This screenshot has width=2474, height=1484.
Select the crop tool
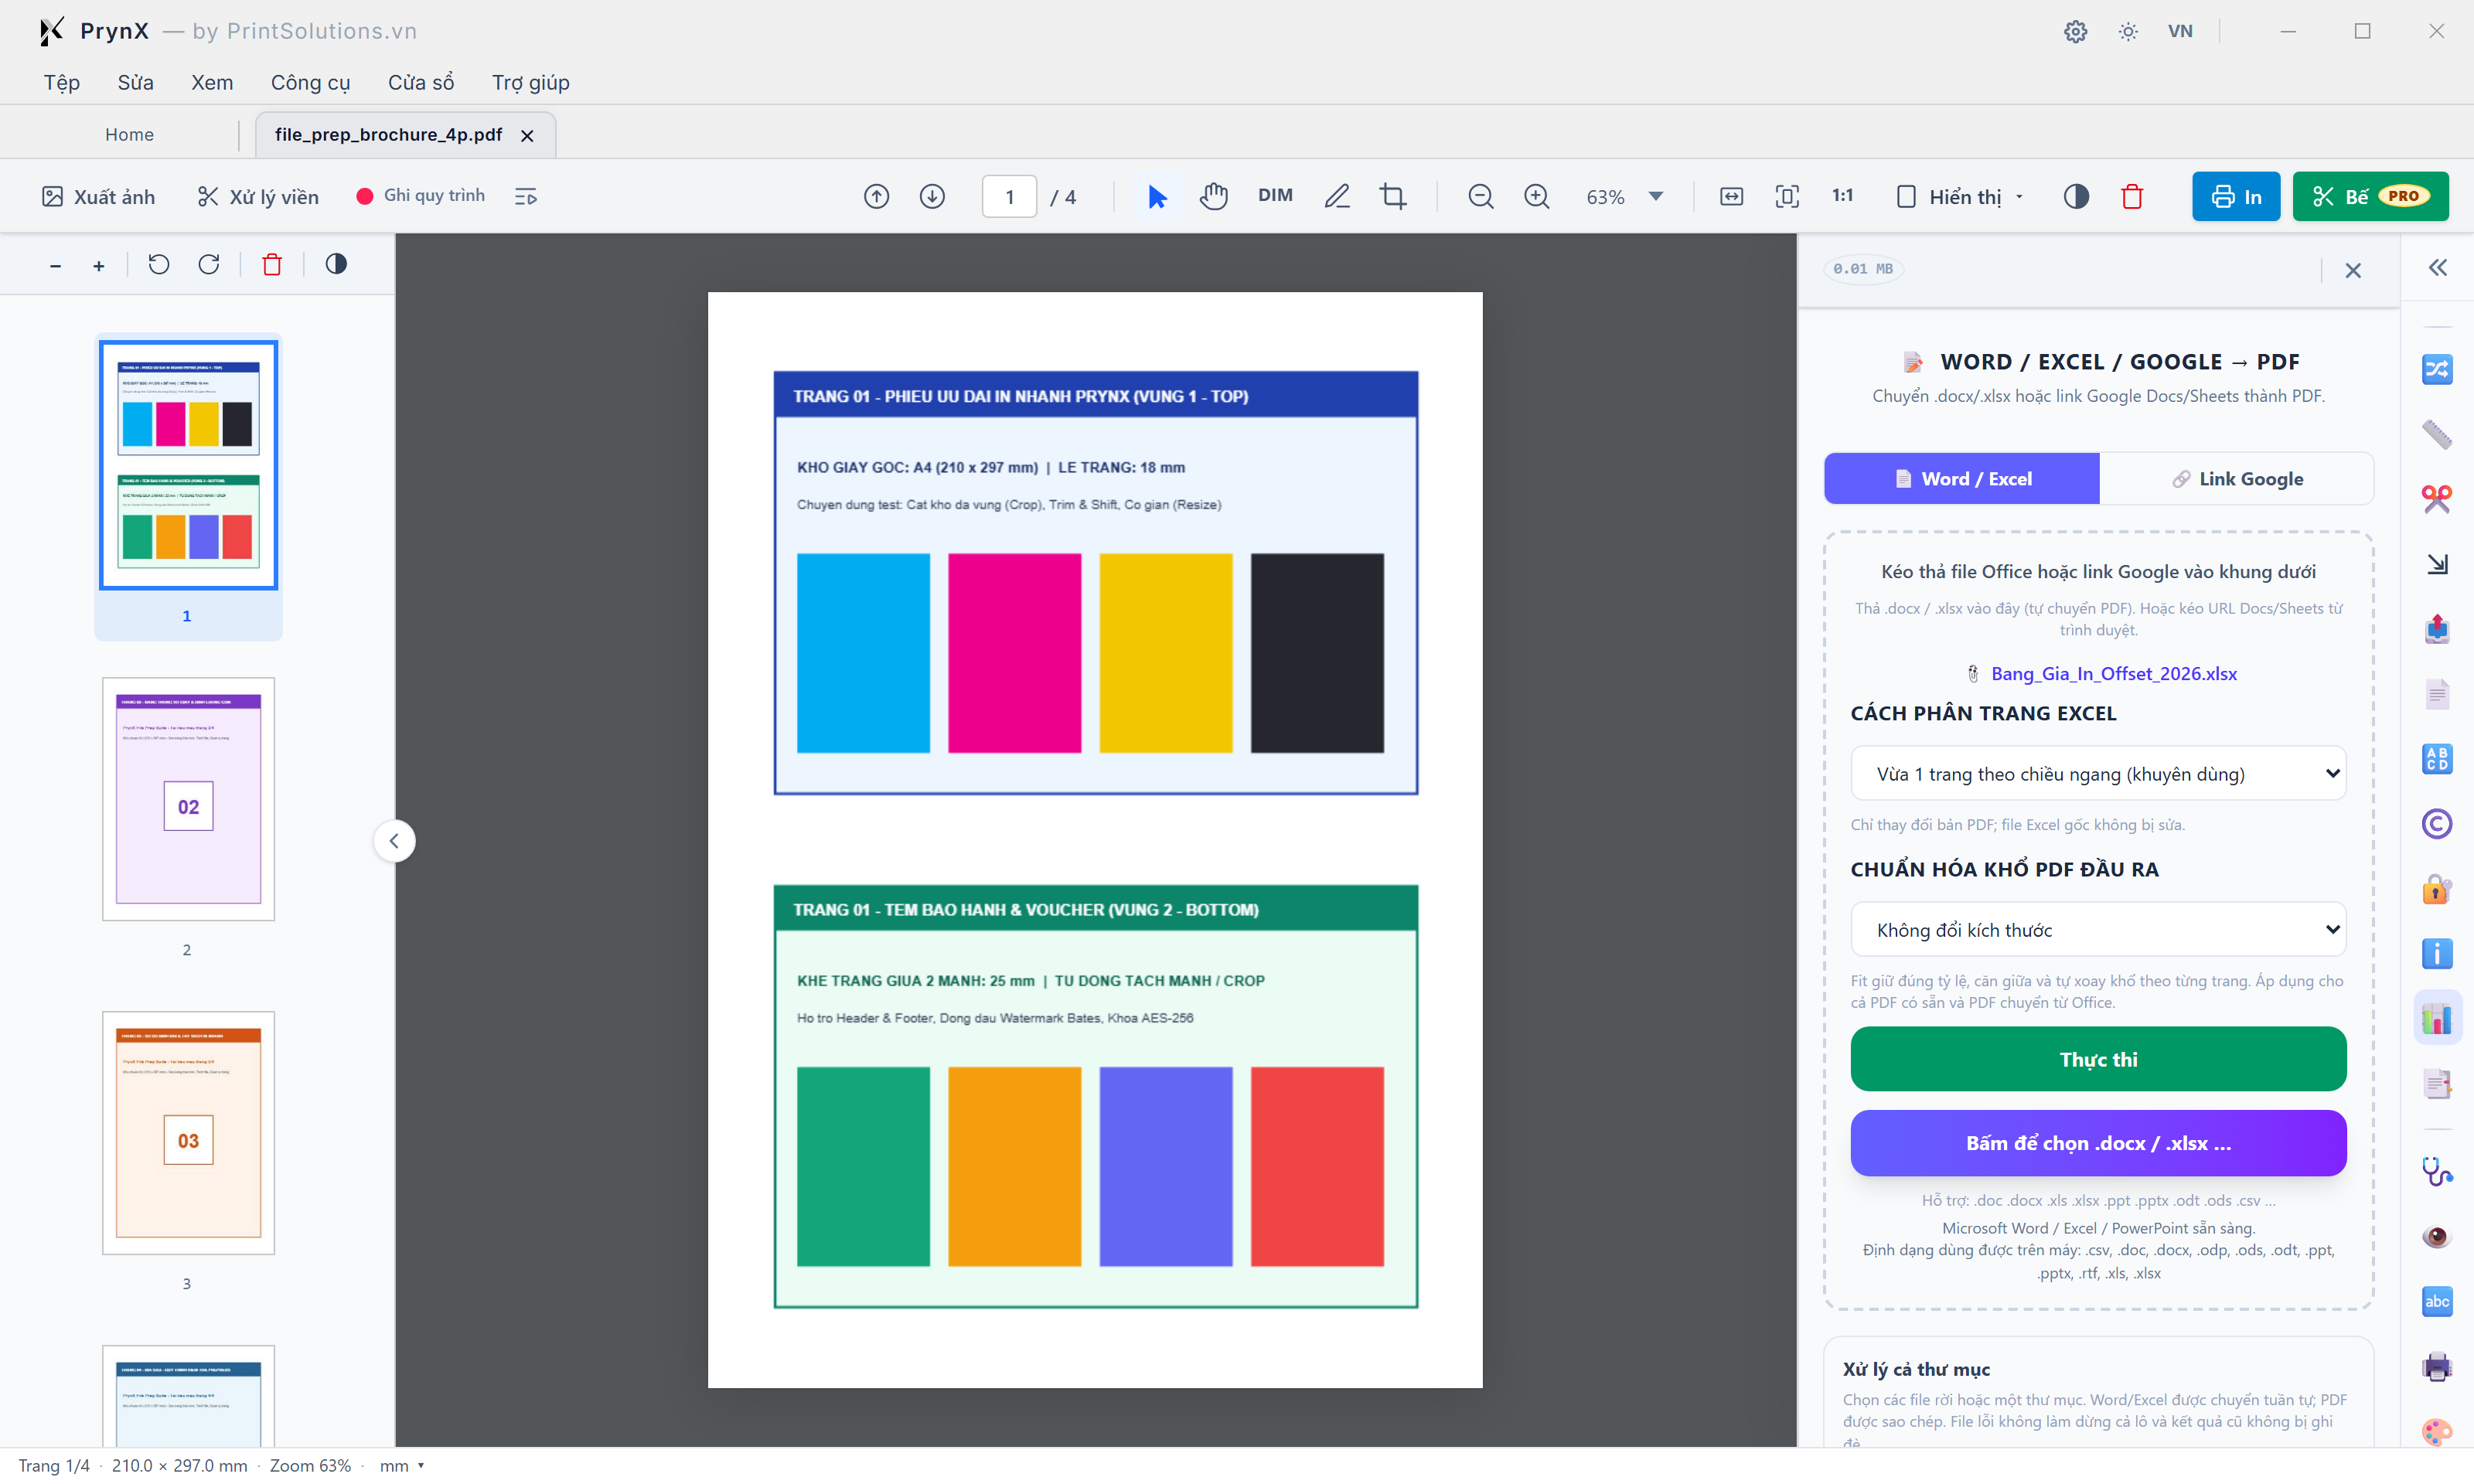pyautogui.click(x=1393, y=196)
